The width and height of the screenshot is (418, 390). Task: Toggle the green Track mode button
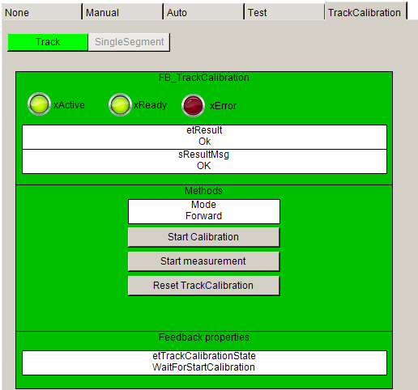[48, 42]
